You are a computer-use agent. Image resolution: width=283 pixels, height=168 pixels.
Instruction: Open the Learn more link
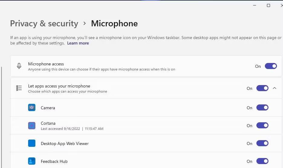click(x=78, y=43)
